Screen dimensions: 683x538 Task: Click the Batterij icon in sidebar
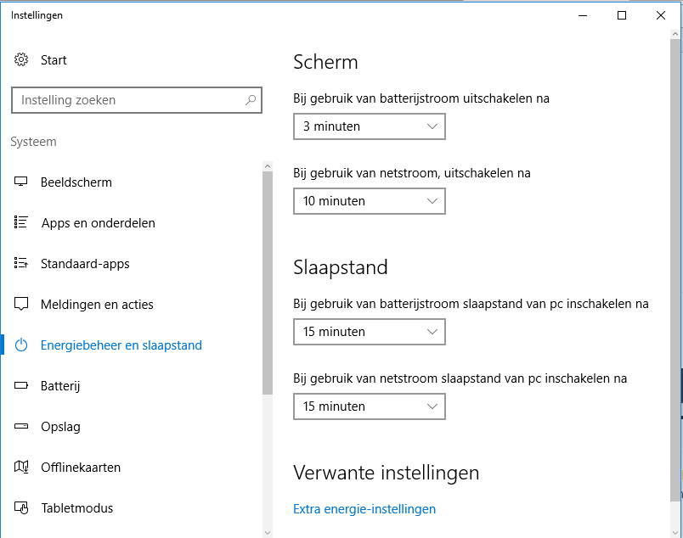coord(22,386)
